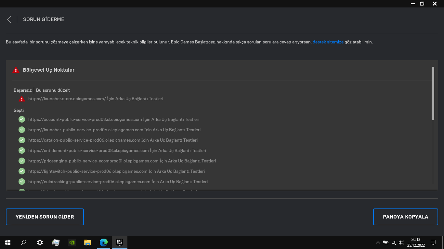Click the battery icon in the system tray
The image size is (444, 249).
click(386, 243)
